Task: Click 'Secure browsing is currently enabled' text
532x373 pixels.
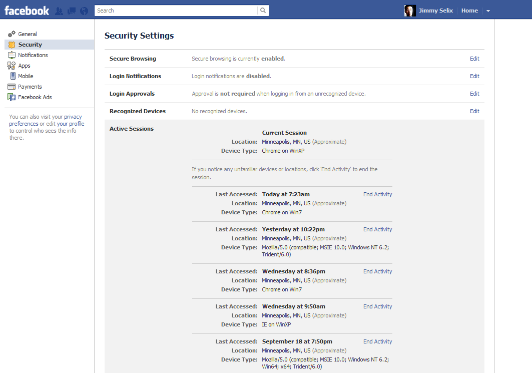Action: tap(238, 59)
